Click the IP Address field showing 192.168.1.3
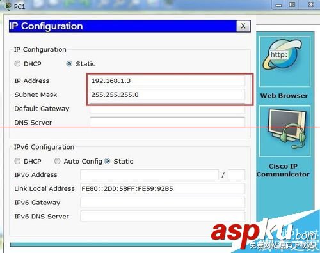The width and height of the screenshot is (320, 253). click(x=167, y=81)
